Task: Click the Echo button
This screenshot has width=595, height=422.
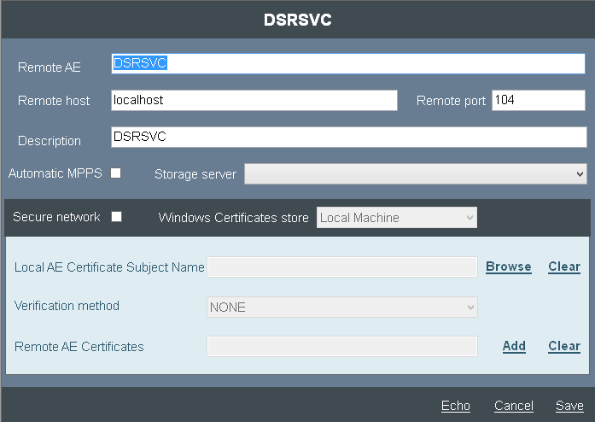Action: 455,406
